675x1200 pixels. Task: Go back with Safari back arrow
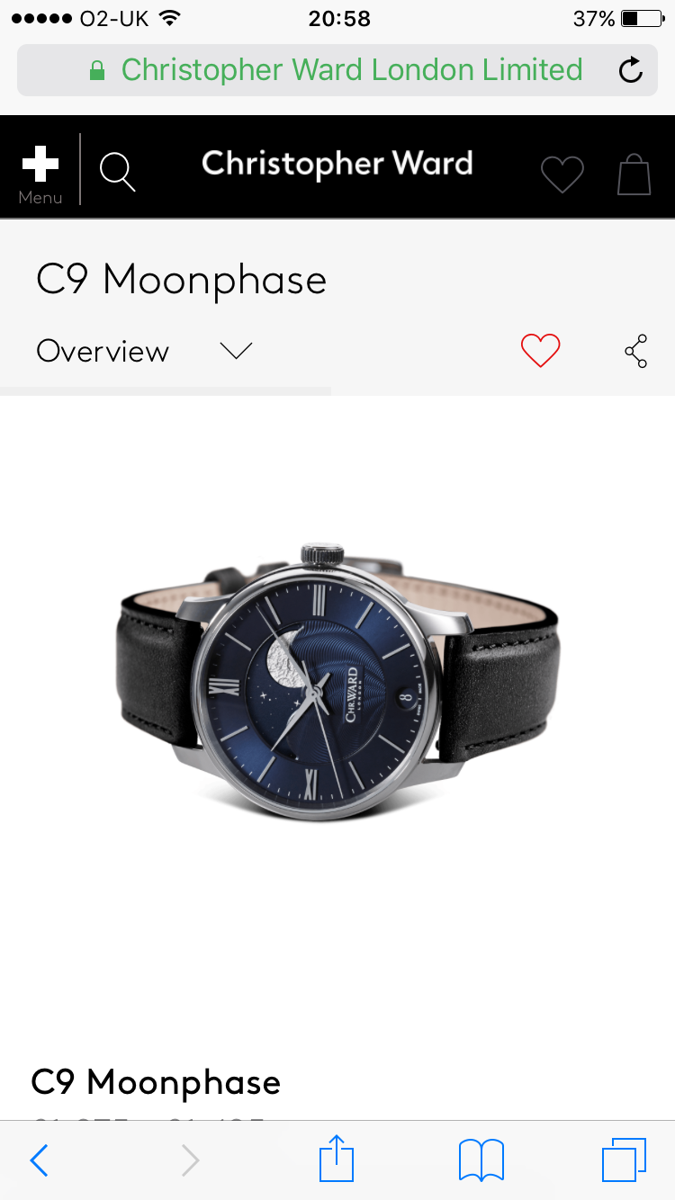coord(39,1160)
